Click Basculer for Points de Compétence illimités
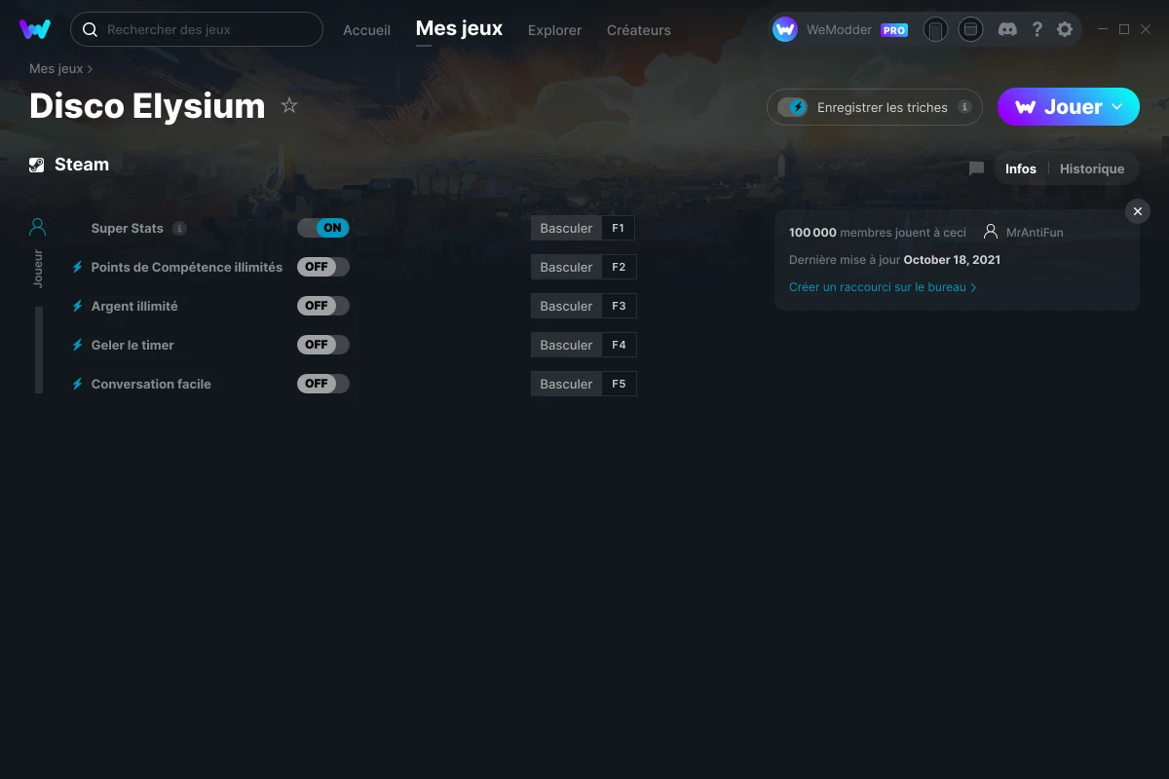 coord(566,267)
